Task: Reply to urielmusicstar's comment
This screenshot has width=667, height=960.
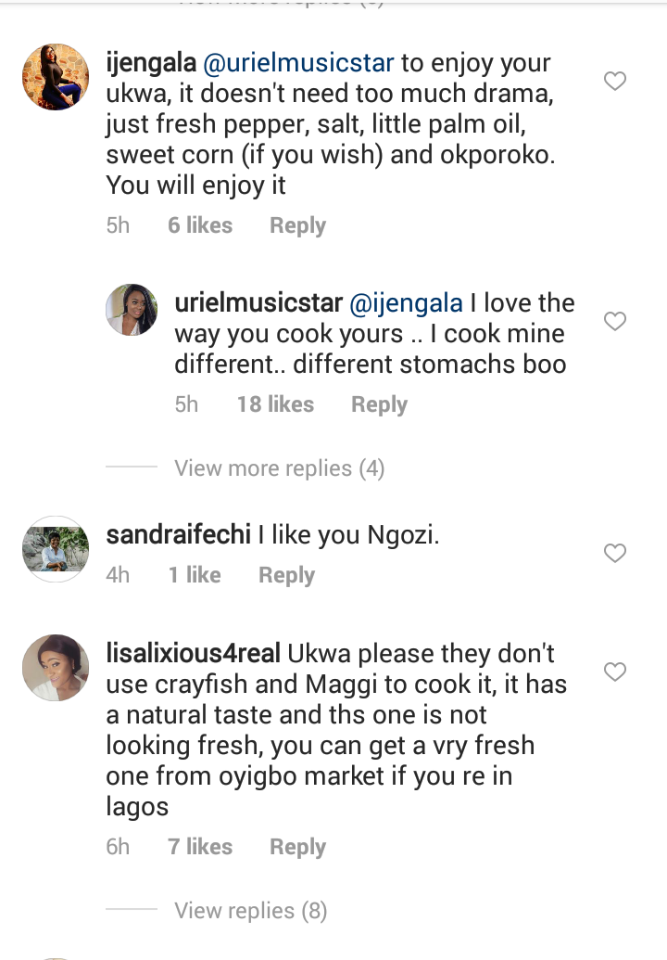Action: 379,404
